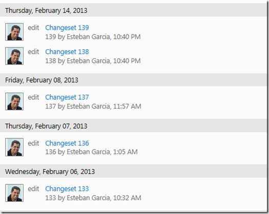Click avatar photo beside Changeset 133
Image resolution: width=269 pixels, height=214 pixels.
(x=14, y=193)
